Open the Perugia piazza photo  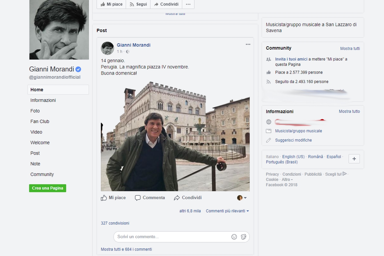tap(175, 136)
